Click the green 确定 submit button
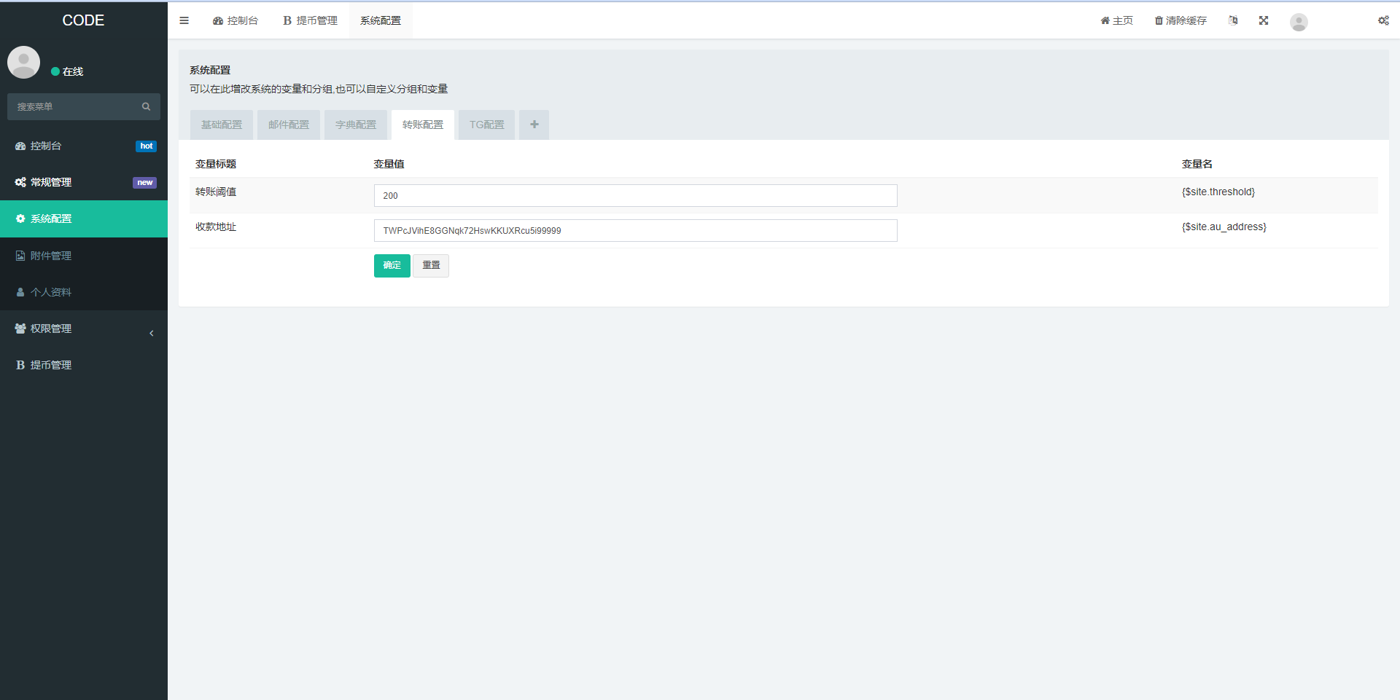This screenshot has width=1400, height=700. [392, 265]
